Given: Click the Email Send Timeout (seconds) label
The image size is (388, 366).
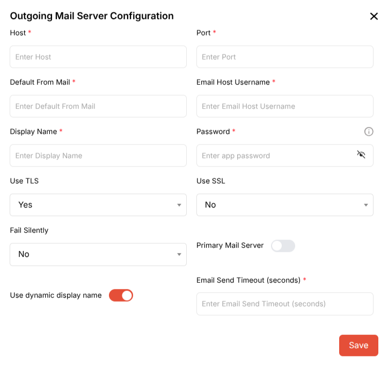Looking at the screenshot, I should pyautogui.click(x=248, y=280).
